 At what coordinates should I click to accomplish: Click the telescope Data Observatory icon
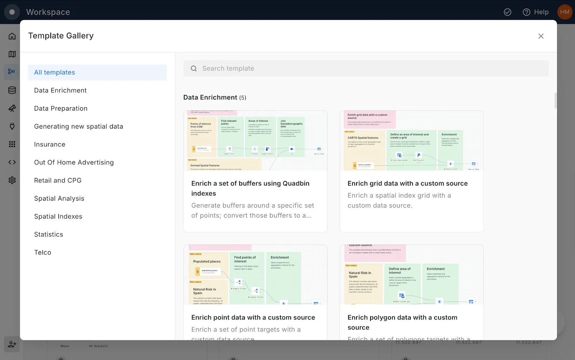pos(12,108)
